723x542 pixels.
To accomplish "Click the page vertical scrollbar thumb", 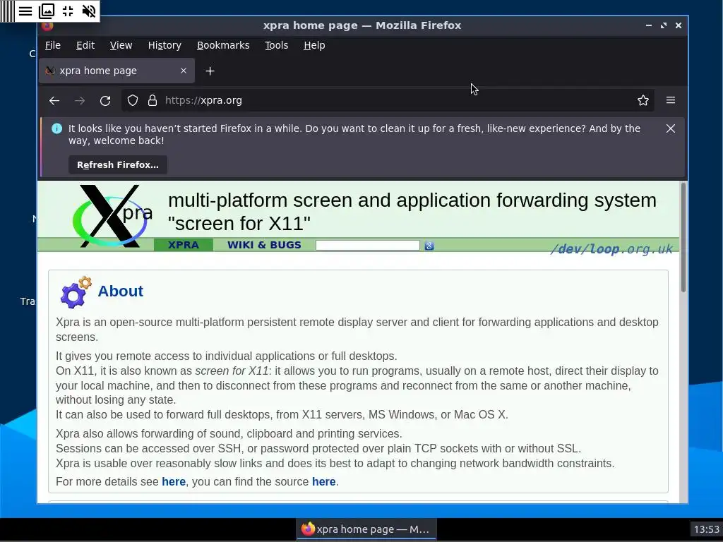I will (x=683, y=237).
